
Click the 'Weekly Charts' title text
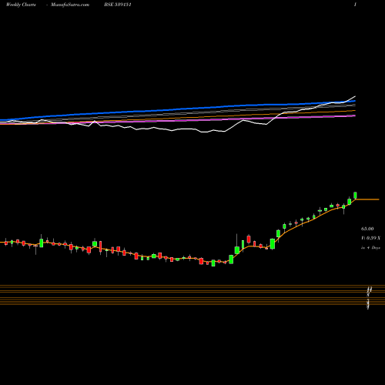(21, 5)
